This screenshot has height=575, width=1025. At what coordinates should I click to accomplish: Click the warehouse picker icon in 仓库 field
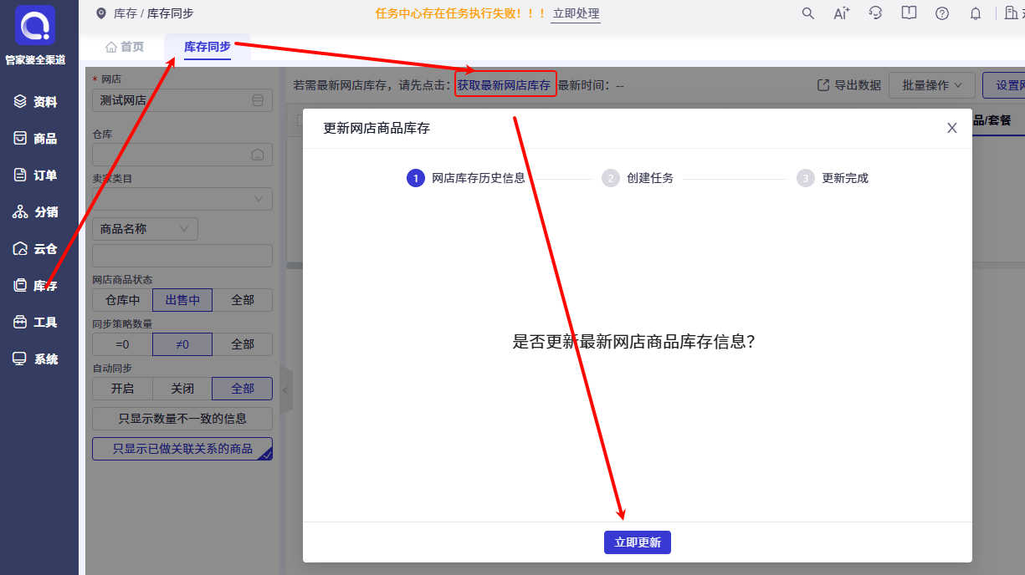click(x=258, y=155)
